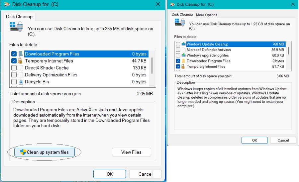The width and height of the screenshot is (299, 182).
Task: Click Cancel in the right window
Action: click(283, 140)
